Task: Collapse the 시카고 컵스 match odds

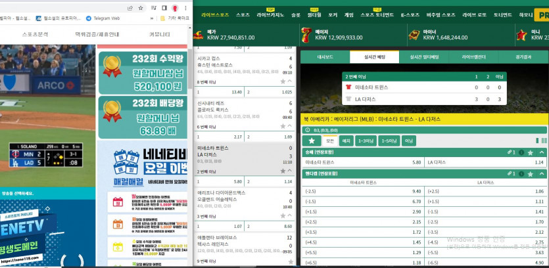Action: coord(289,81)
